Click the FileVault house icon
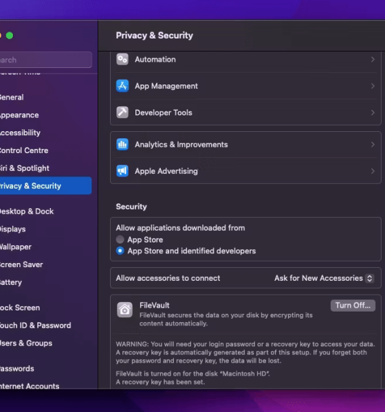 124,310
